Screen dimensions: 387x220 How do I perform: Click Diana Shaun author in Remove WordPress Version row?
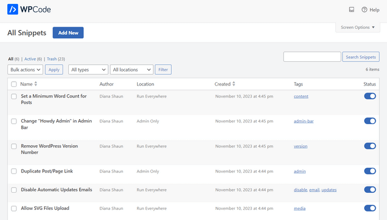pyautogui.click(x=112, y=146)
